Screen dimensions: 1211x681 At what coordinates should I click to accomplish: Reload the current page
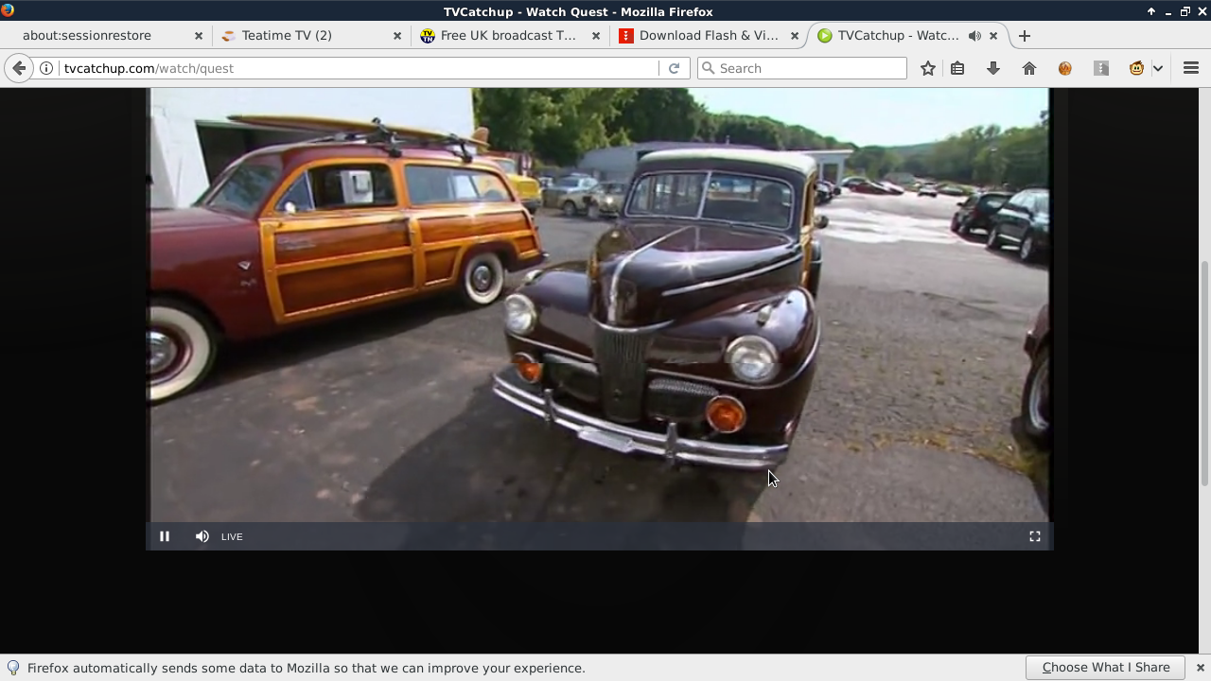point(674,68)
